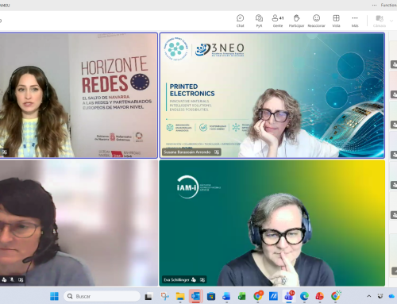The image size is (397, 304).
Task: Select the woman with headset video tile
Action: click(x=79, y=223)
